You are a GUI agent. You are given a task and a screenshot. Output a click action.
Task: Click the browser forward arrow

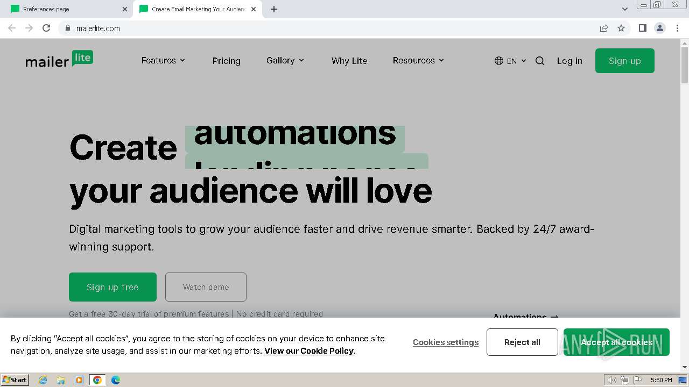(29, 28)
